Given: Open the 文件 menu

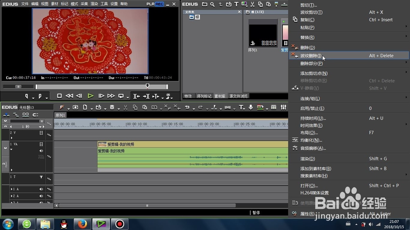Looking at the screenshot, I should tap(25, 4).
